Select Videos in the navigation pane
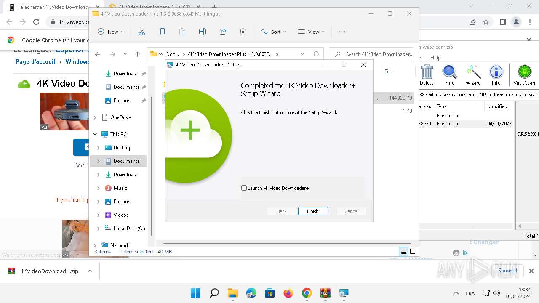 pos(121,215)
